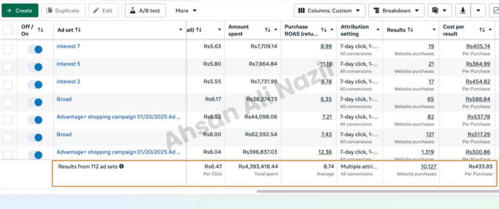Turn off the interest 7 ad set toggle
Viewport: 499px width, 209px height.
point(35,49)
